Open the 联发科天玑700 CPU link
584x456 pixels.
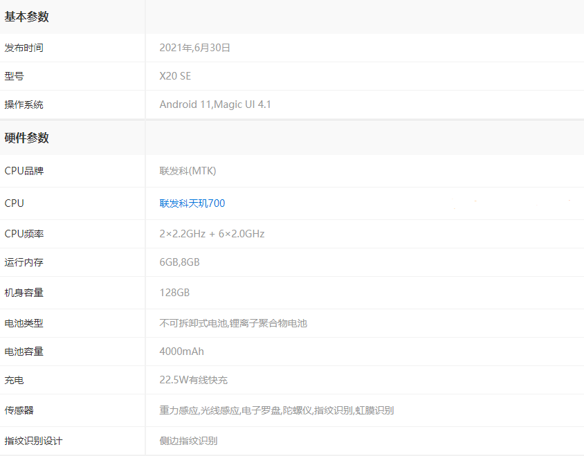192,203
